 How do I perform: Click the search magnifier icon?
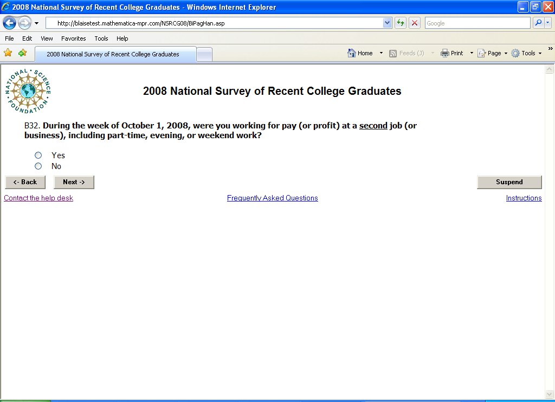pyautogui.click(x=538, y=23)
